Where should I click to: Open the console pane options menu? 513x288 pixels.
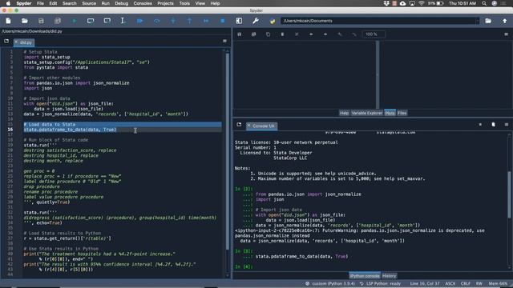click(507, 125)
